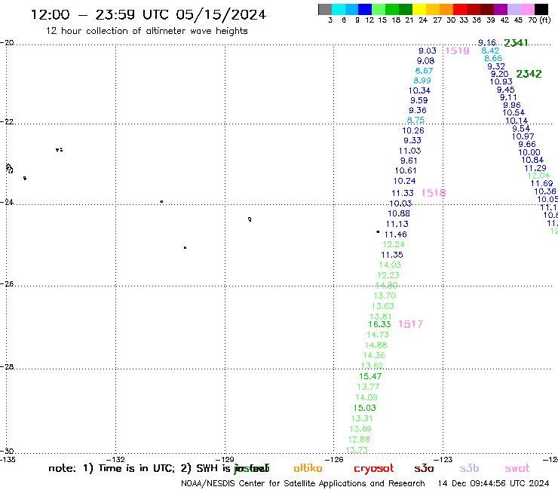Screen dimensions: 558x490
Task: Click the wave height value '14.03'
Action: click(x=390, y=265)
